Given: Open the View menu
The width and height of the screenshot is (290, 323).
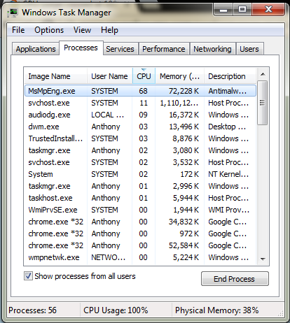Looking at the screenshot, I should (82, 30).
